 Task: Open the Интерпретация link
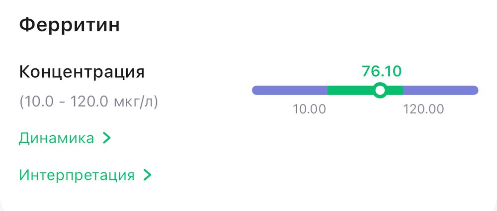pos(77,175)
